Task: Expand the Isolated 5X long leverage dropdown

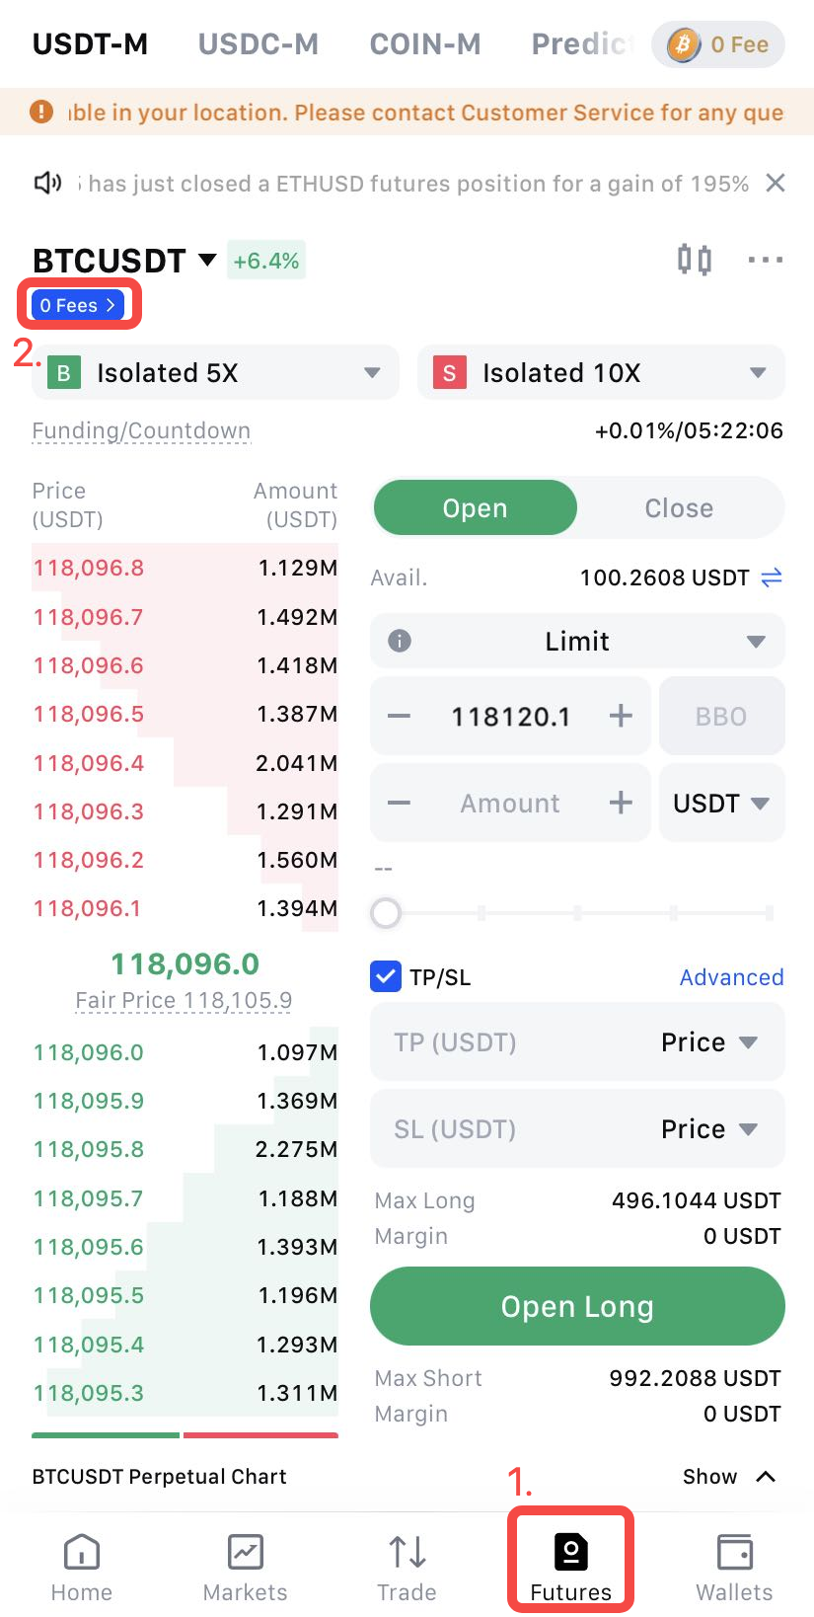Action: [215, 373]
